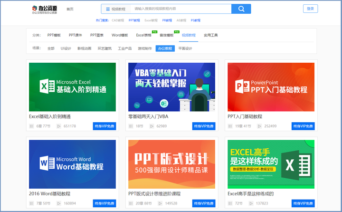Viewport: 342px width, 212px height.
Task: Select the highlighted 办公教程 scene filter
Action: (x=165, y=48)
